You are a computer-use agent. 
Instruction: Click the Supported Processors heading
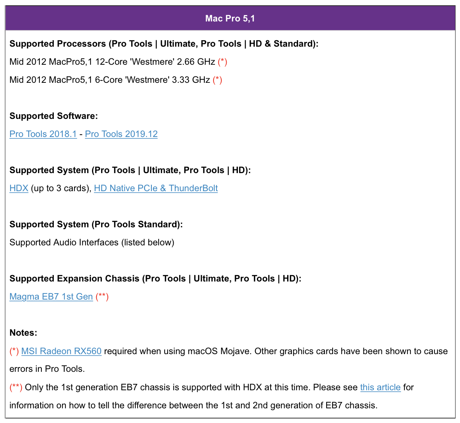164,44
